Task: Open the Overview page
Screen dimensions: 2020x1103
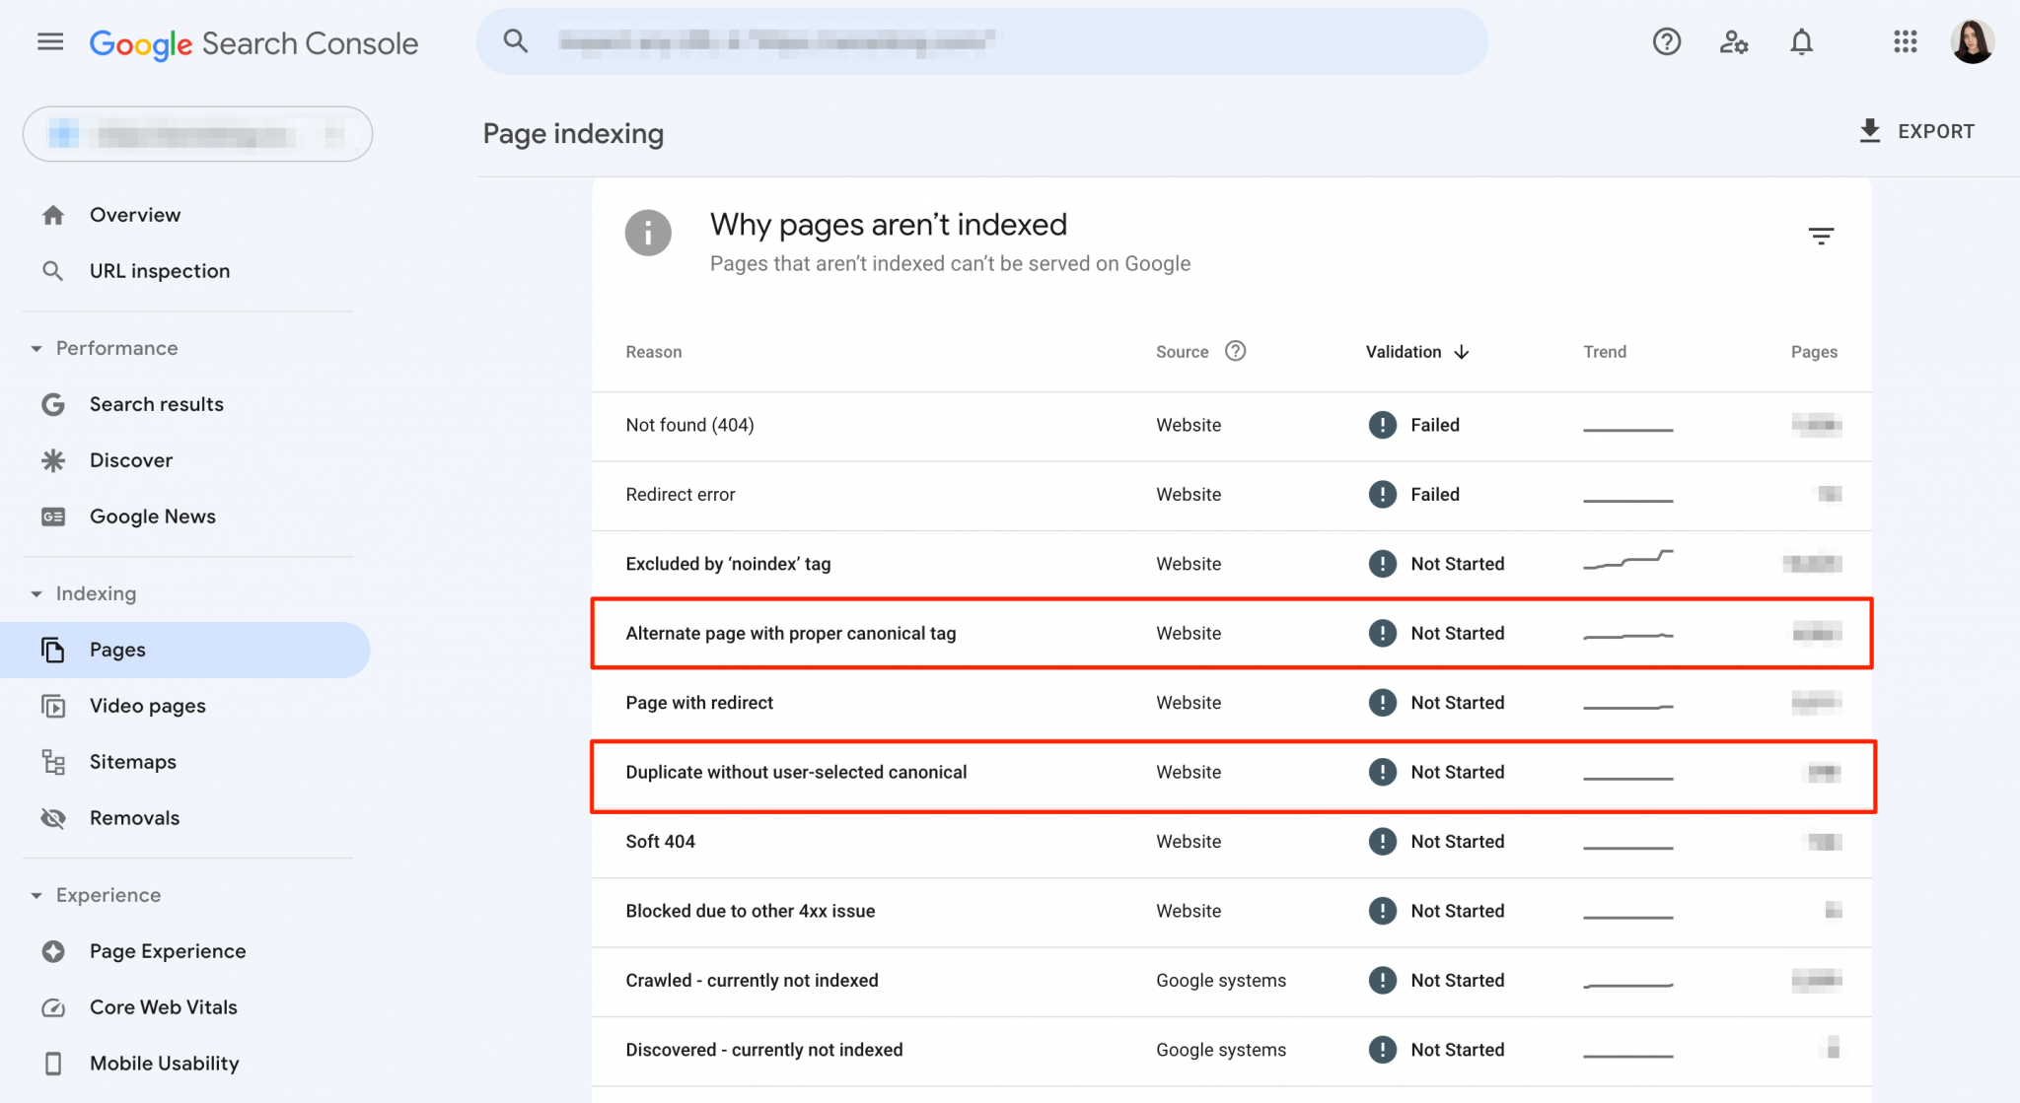Action: tap(135, 214)
